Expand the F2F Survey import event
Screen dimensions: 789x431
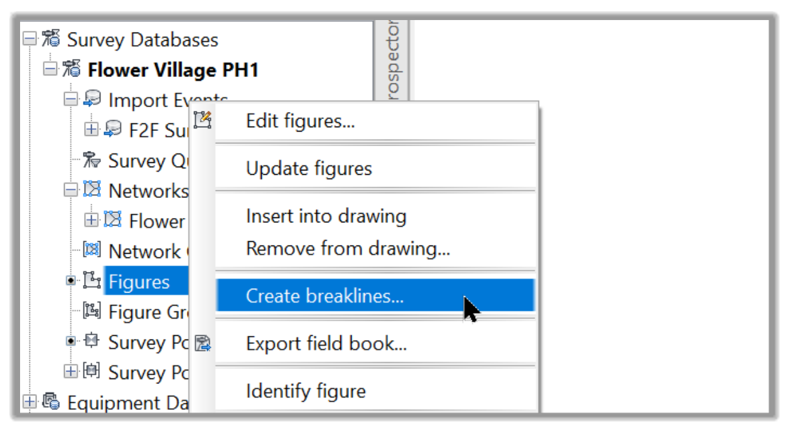pos(92,130)
